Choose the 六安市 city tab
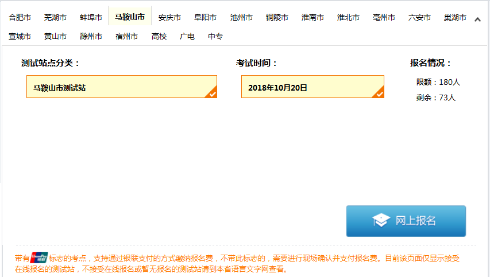Viewport: 490px width, 277px height. (419, 17)
